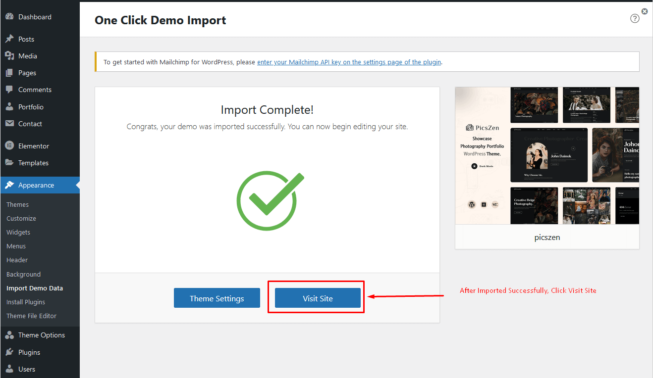Go to Users menu label

pyautogui.click(x=27, y=369)
